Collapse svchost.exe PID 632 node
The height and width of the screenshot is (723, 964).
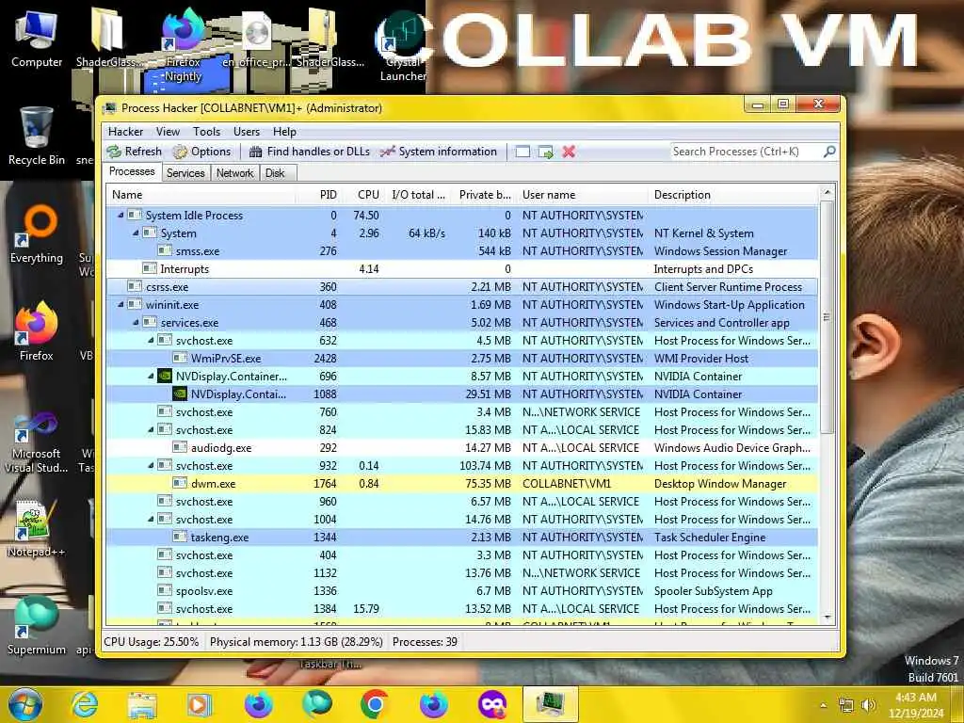151,340
